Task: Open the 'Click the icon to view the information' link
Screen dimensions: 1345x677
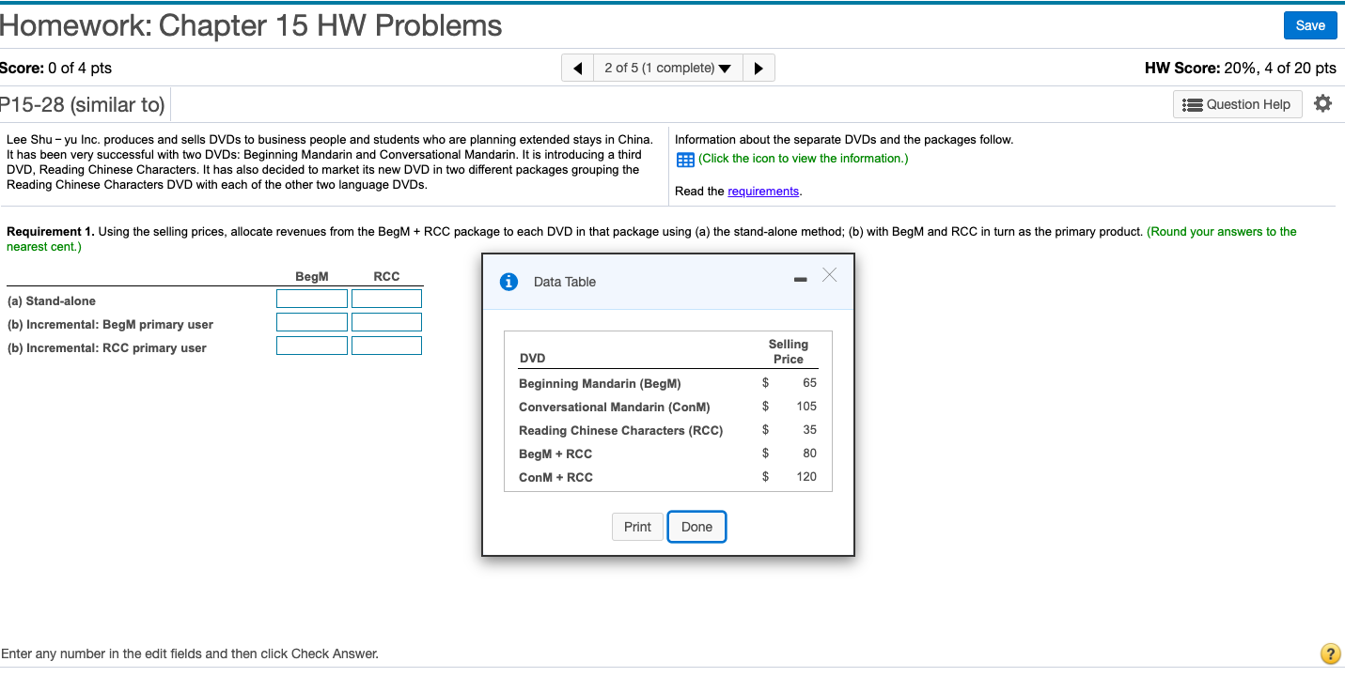Action: point(804,159)
